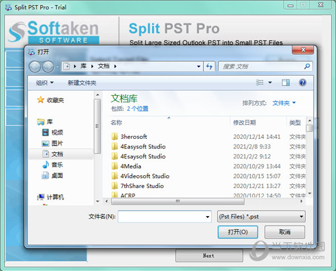336x271 pixels.
Task: Expand the view mode dropdown arrow
Action: 270,82
